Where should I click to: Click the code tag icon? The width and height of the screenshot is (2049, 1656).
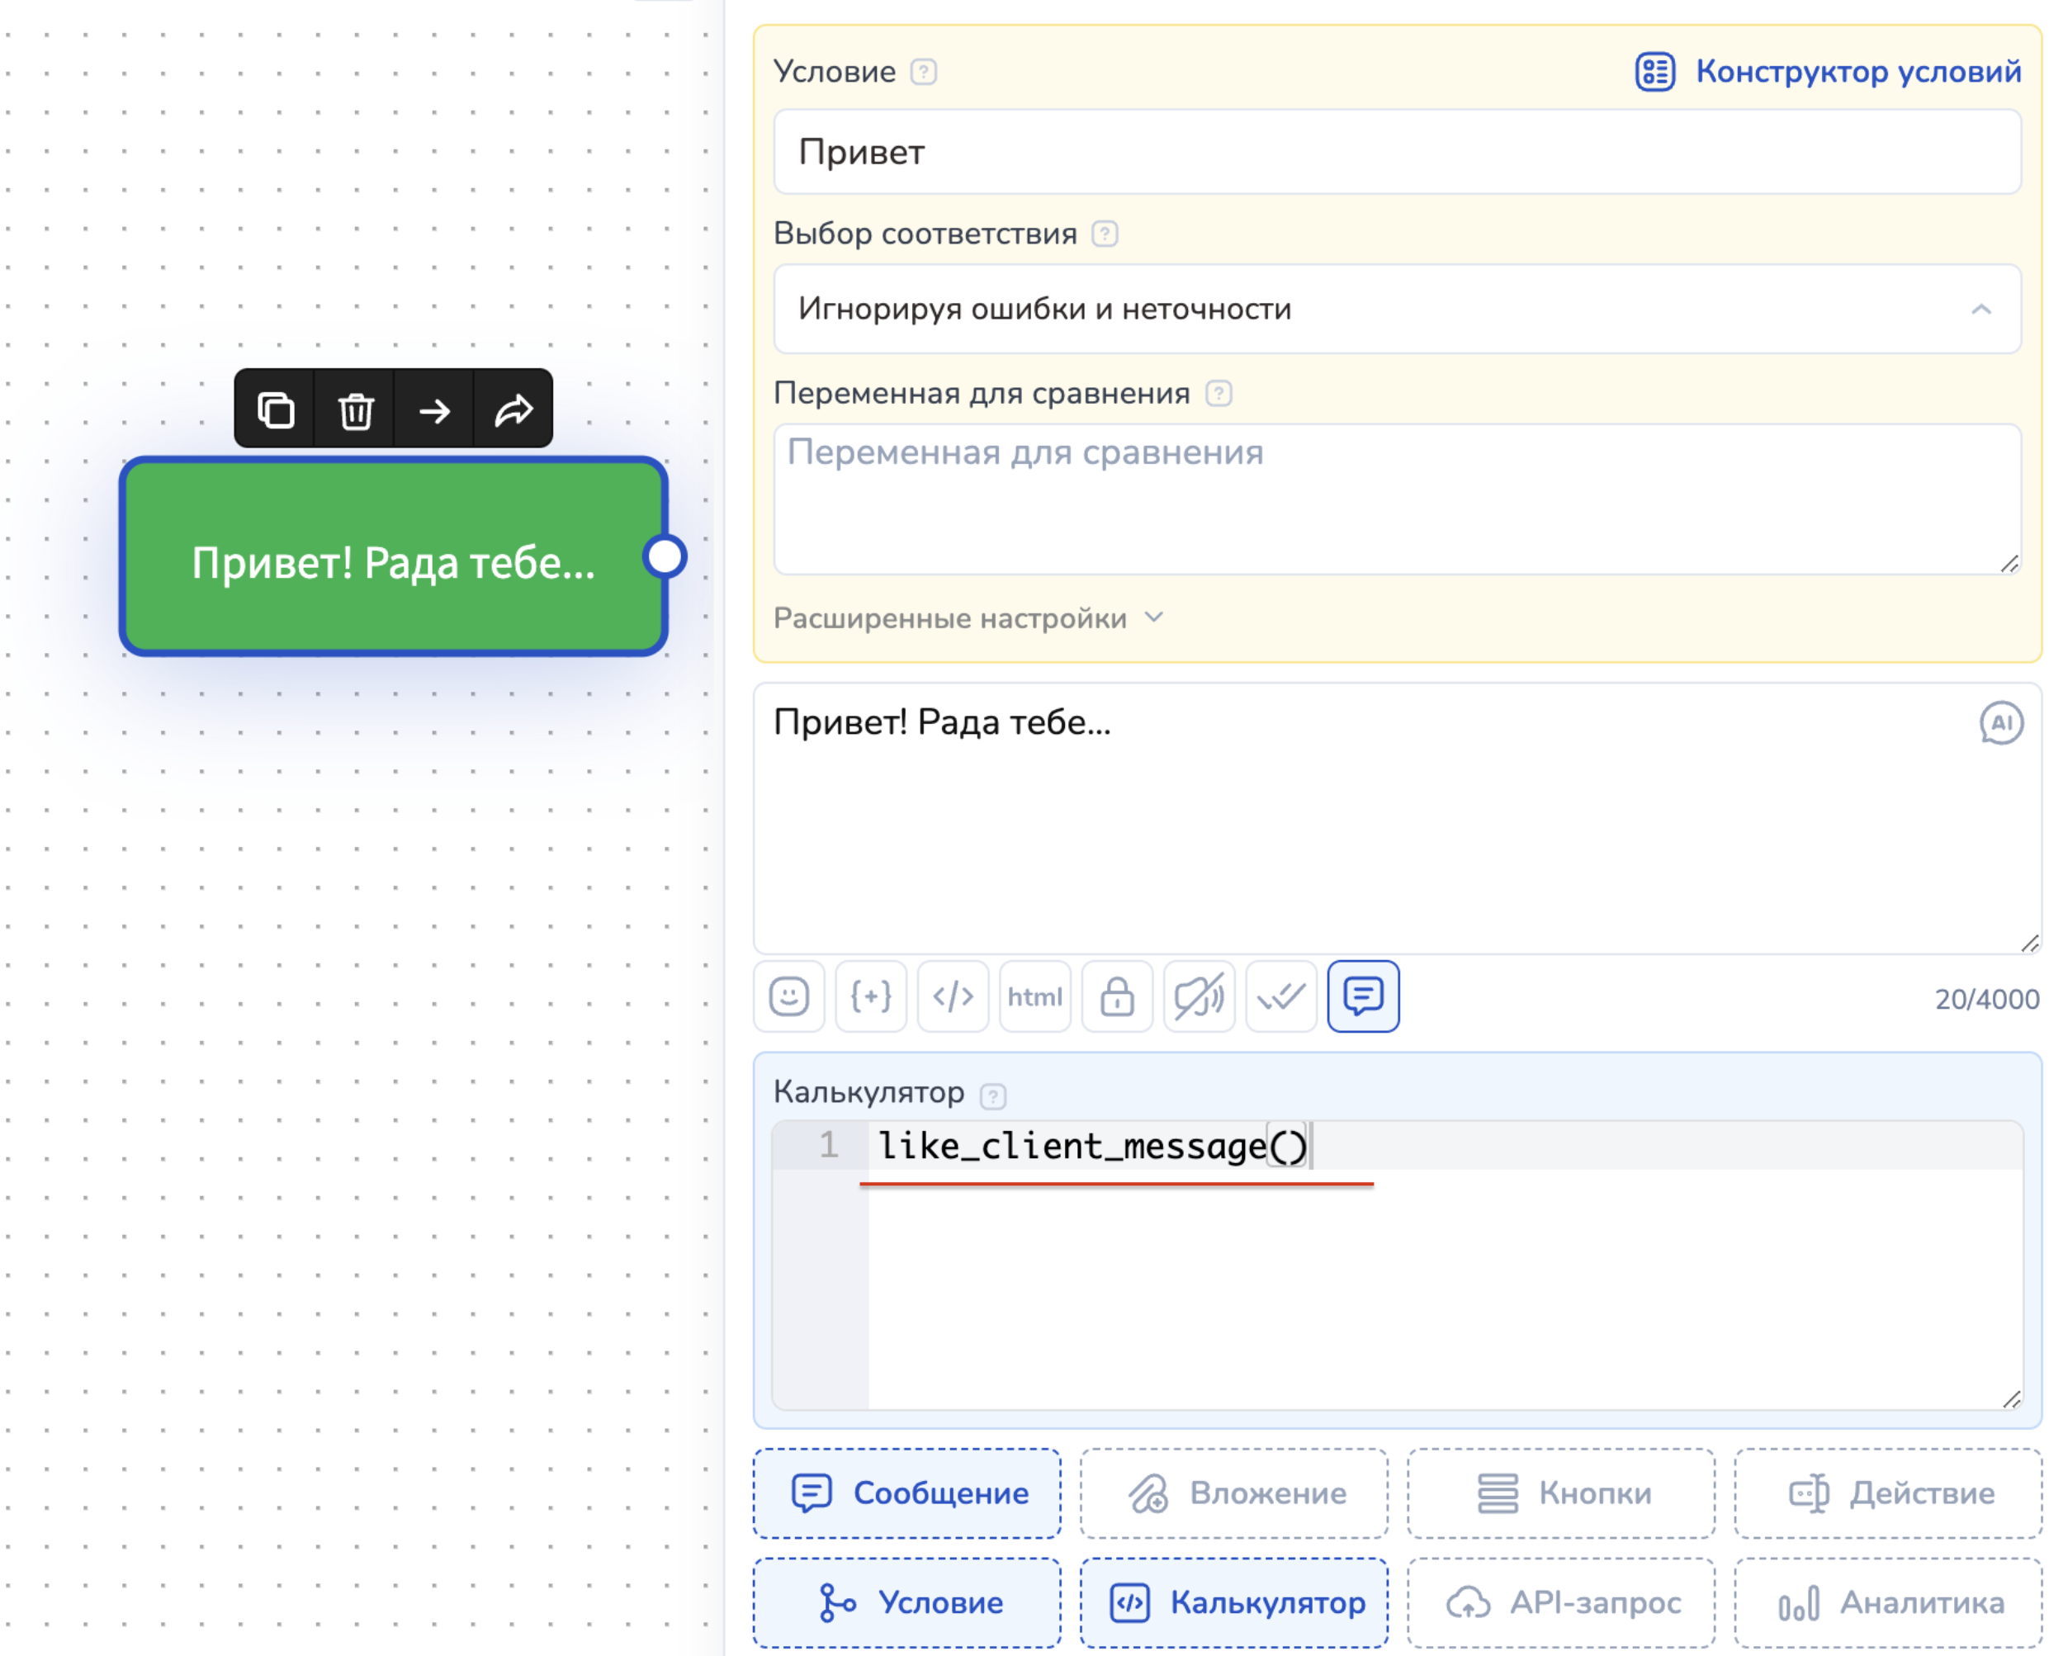(953, 997)
